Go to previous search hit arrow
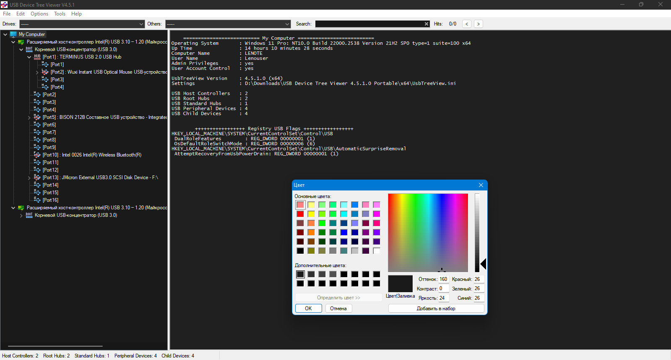The width and height of the screenshot is (671, 360). coord(467,24)
